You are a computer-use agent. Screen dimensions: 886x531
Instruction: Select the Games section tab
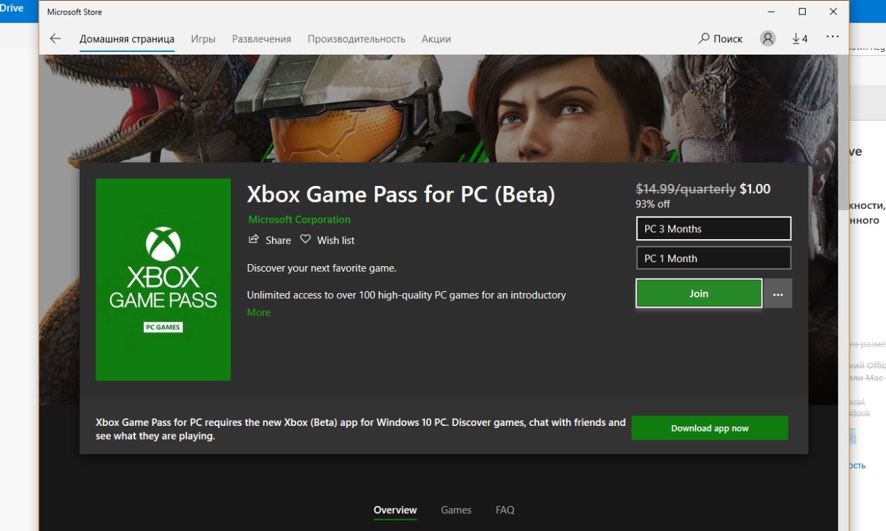tap(456, 510)
